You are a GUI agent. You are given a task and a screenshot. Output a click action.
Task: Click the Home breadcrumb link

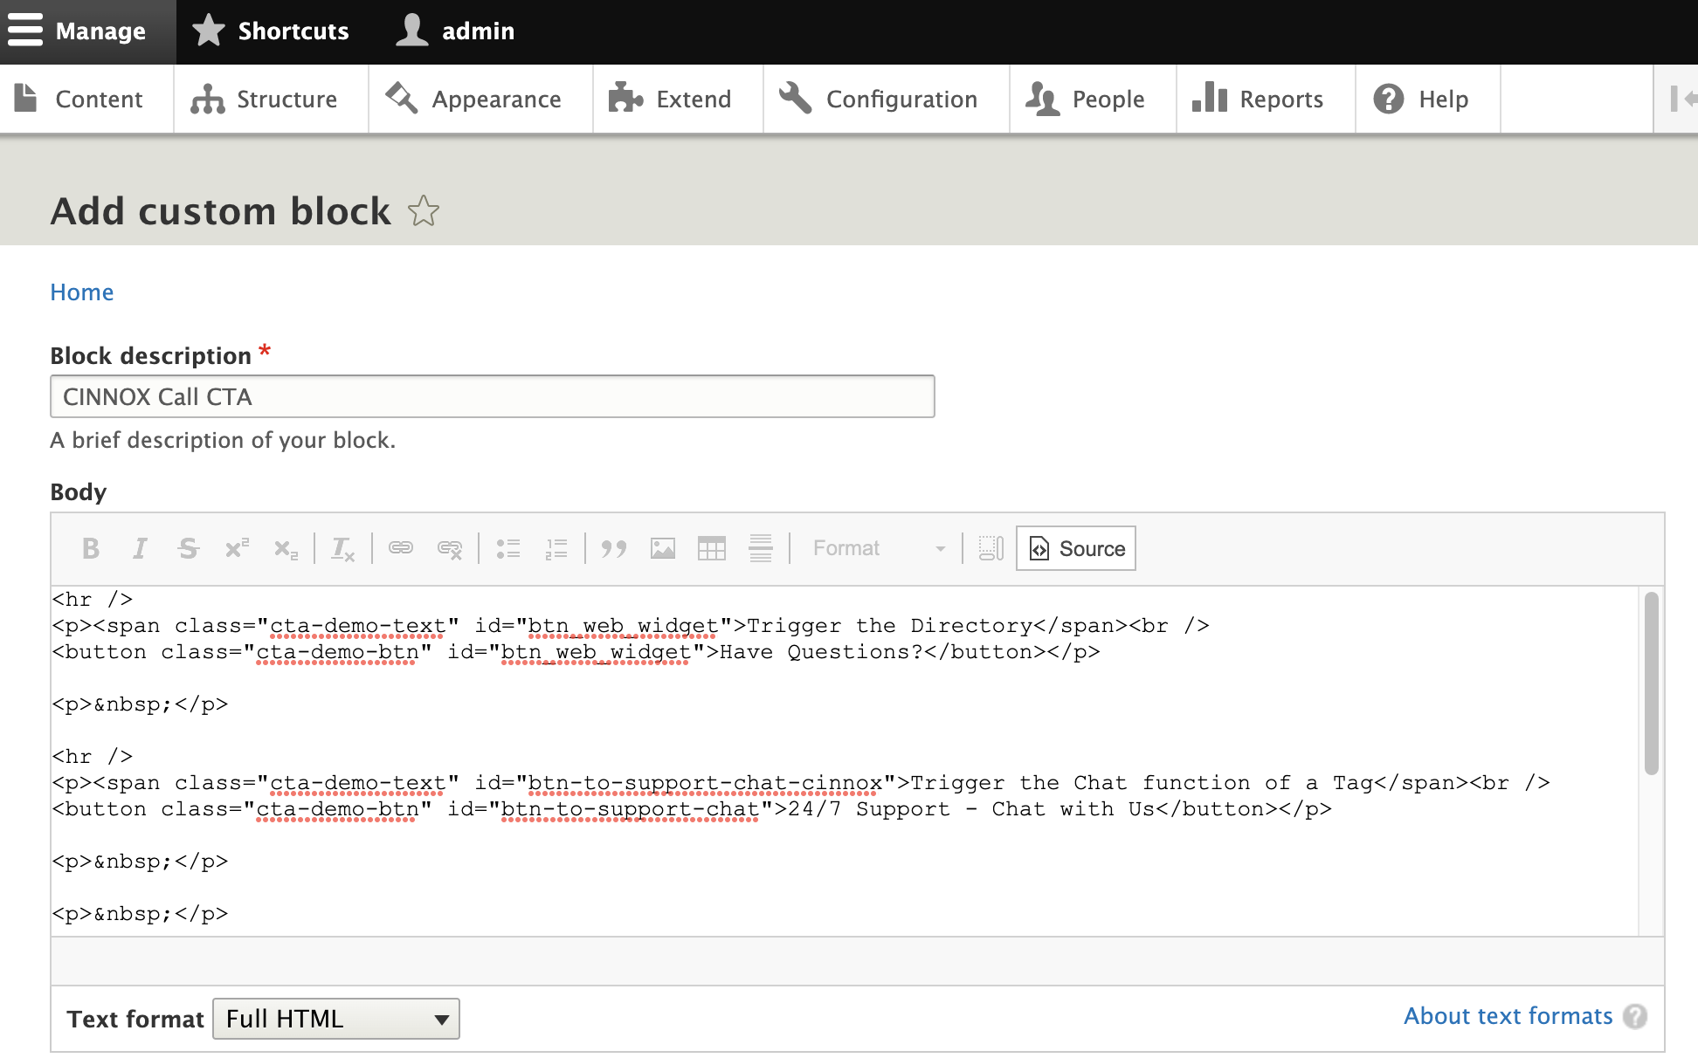[81, 292]
